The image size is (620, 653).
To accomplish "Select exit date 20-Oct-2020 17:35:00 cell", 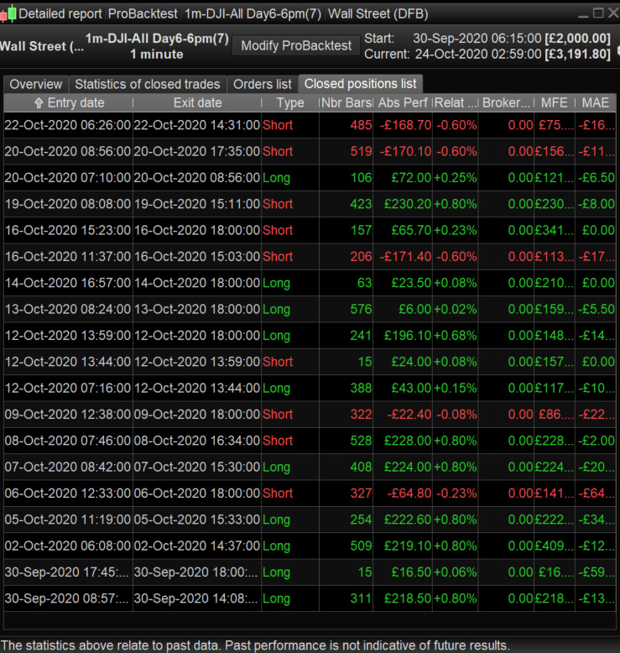I will pyautogui.click(x=197, y=151).
